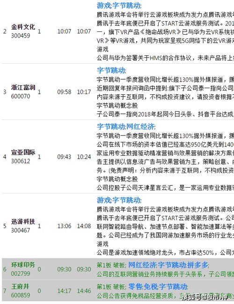Click time 14:46 in 王府井 row

pos(84,291)
